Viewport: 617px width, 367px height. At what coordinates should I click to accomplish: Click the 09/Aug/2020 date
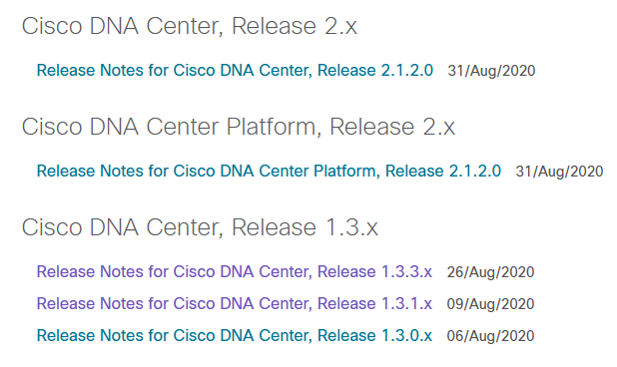(x=490, y=304)
